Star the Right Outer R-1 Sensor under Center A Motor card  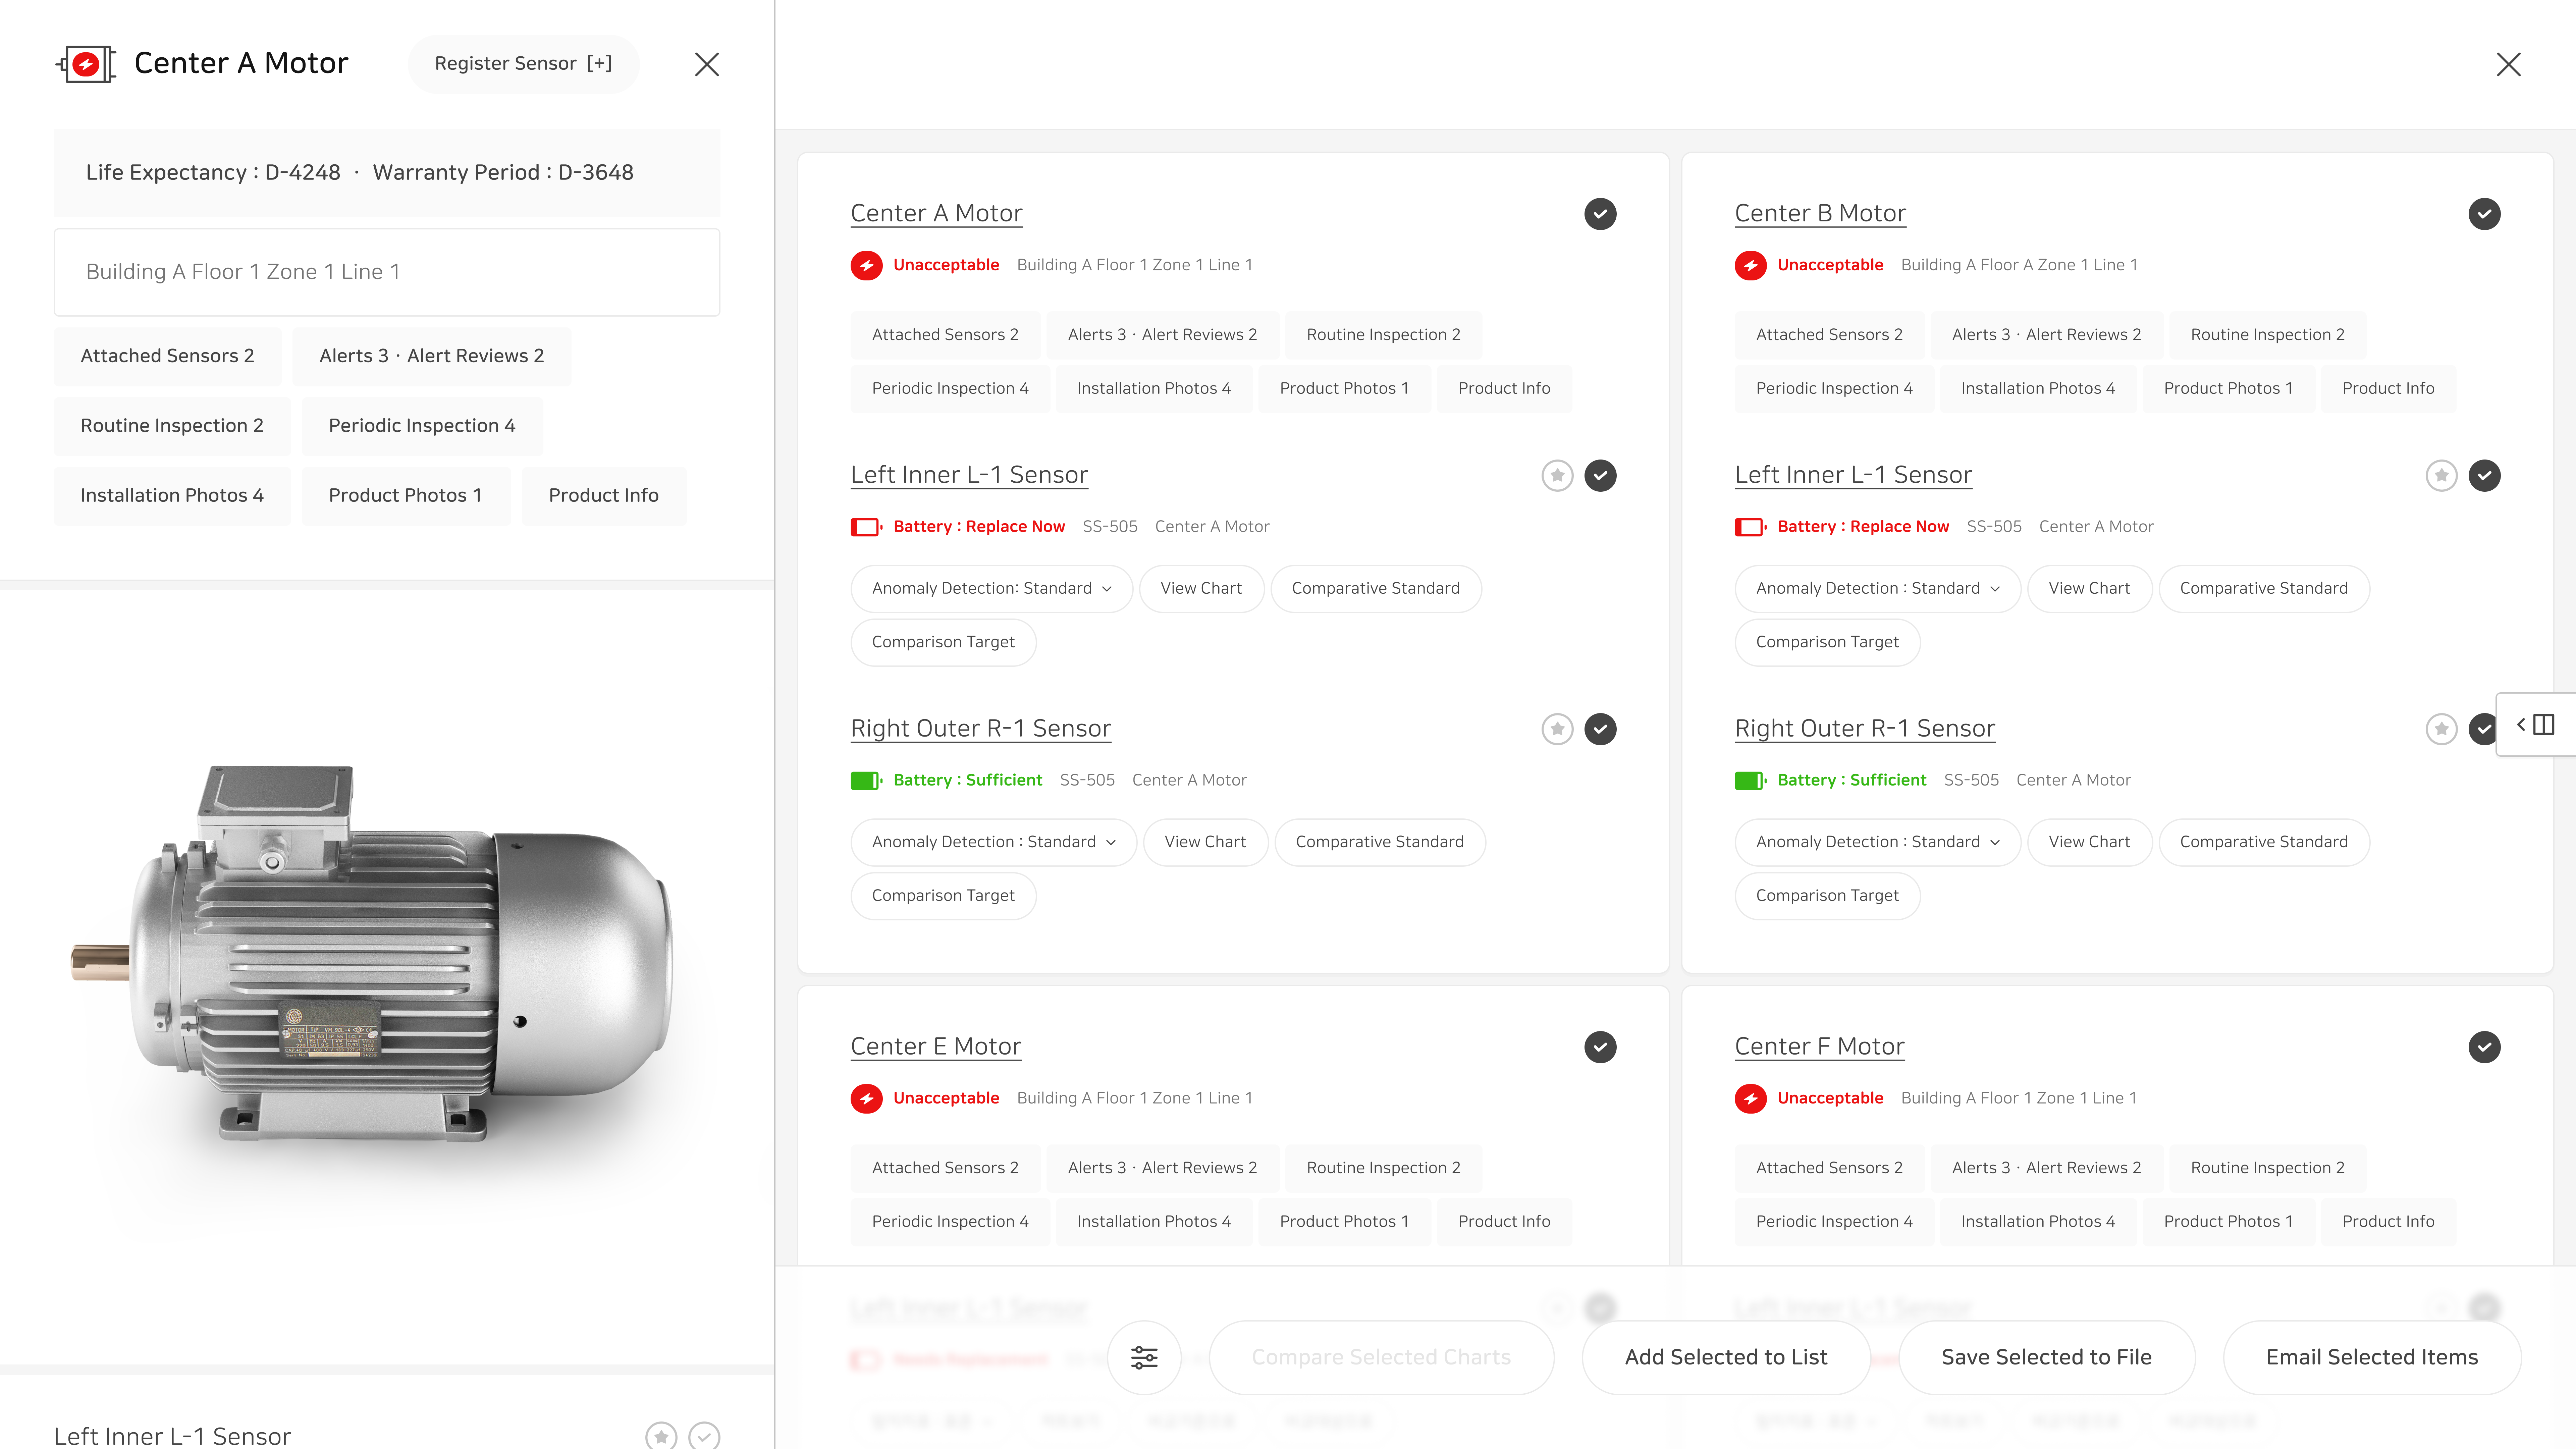1557,729
